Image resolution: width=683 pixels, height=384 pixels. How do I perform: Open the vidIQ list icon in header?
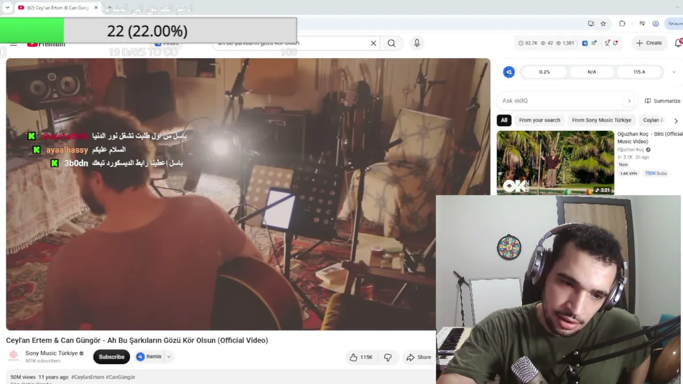click(594, 43)
